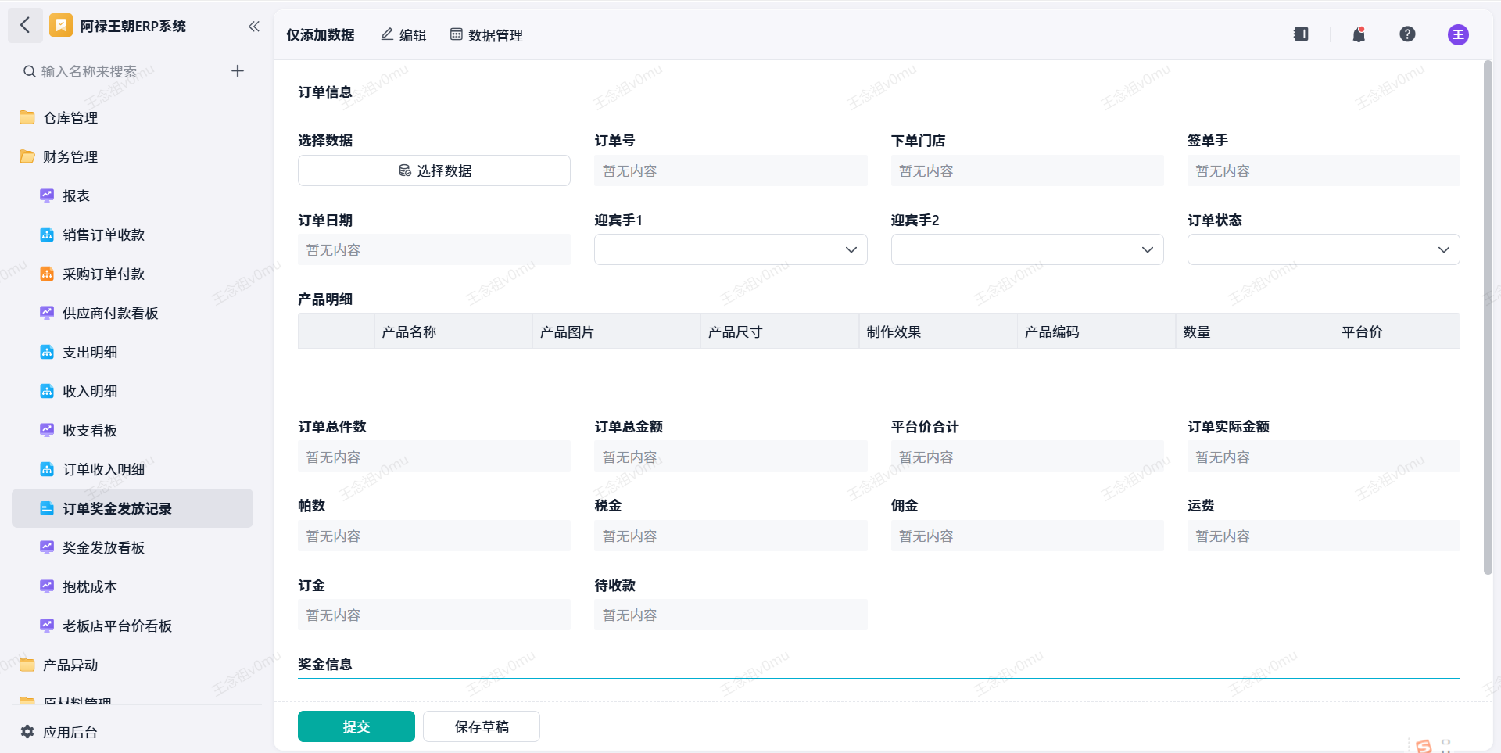
Task: Open the purple user avatar
Action: (1458, 34)
